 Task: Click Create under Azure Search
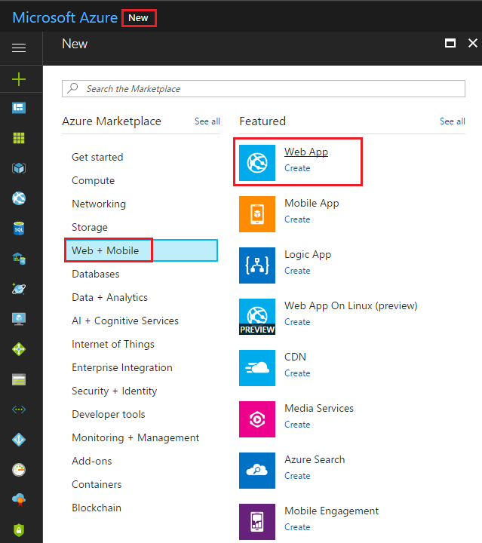pyautogui.click(x=297, y=476)
